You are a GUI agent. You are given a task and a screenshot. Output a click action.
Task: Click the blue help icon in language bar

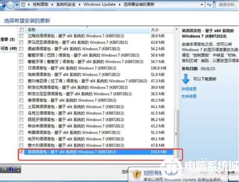point(12,169)
